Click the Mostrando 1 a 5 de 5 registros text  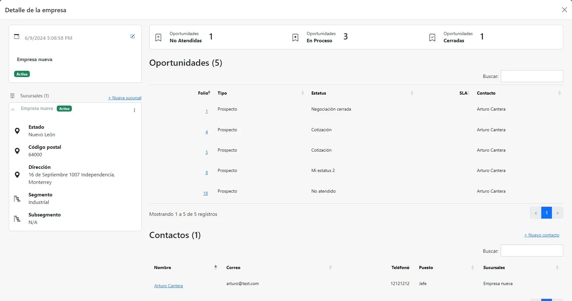tap(183, 214)
